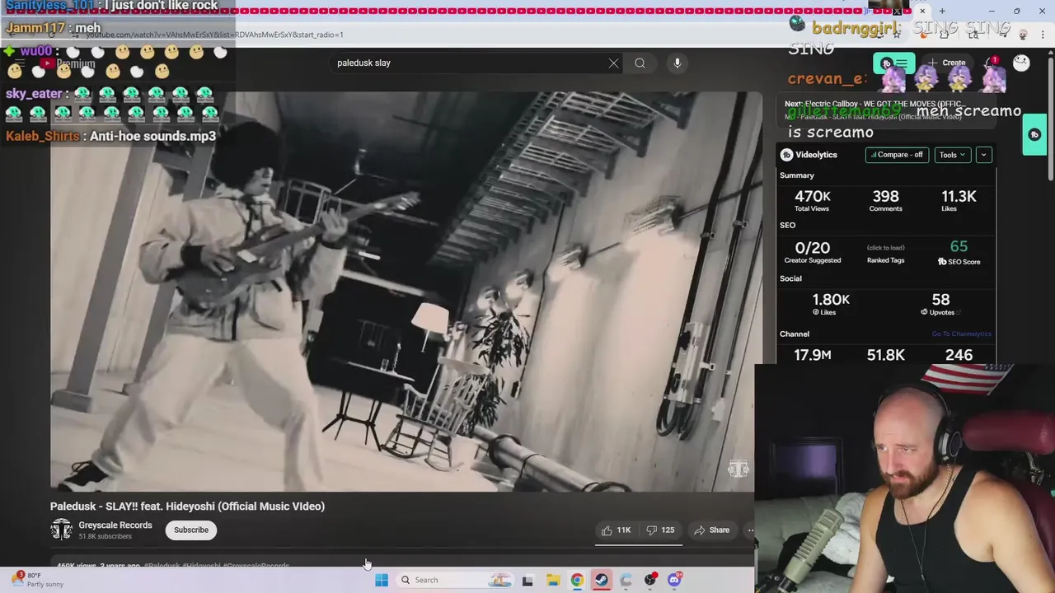The height and width of the screenshot is (593, 1055).
Task: Click the browser address bar URL
Action: [214, 35]
